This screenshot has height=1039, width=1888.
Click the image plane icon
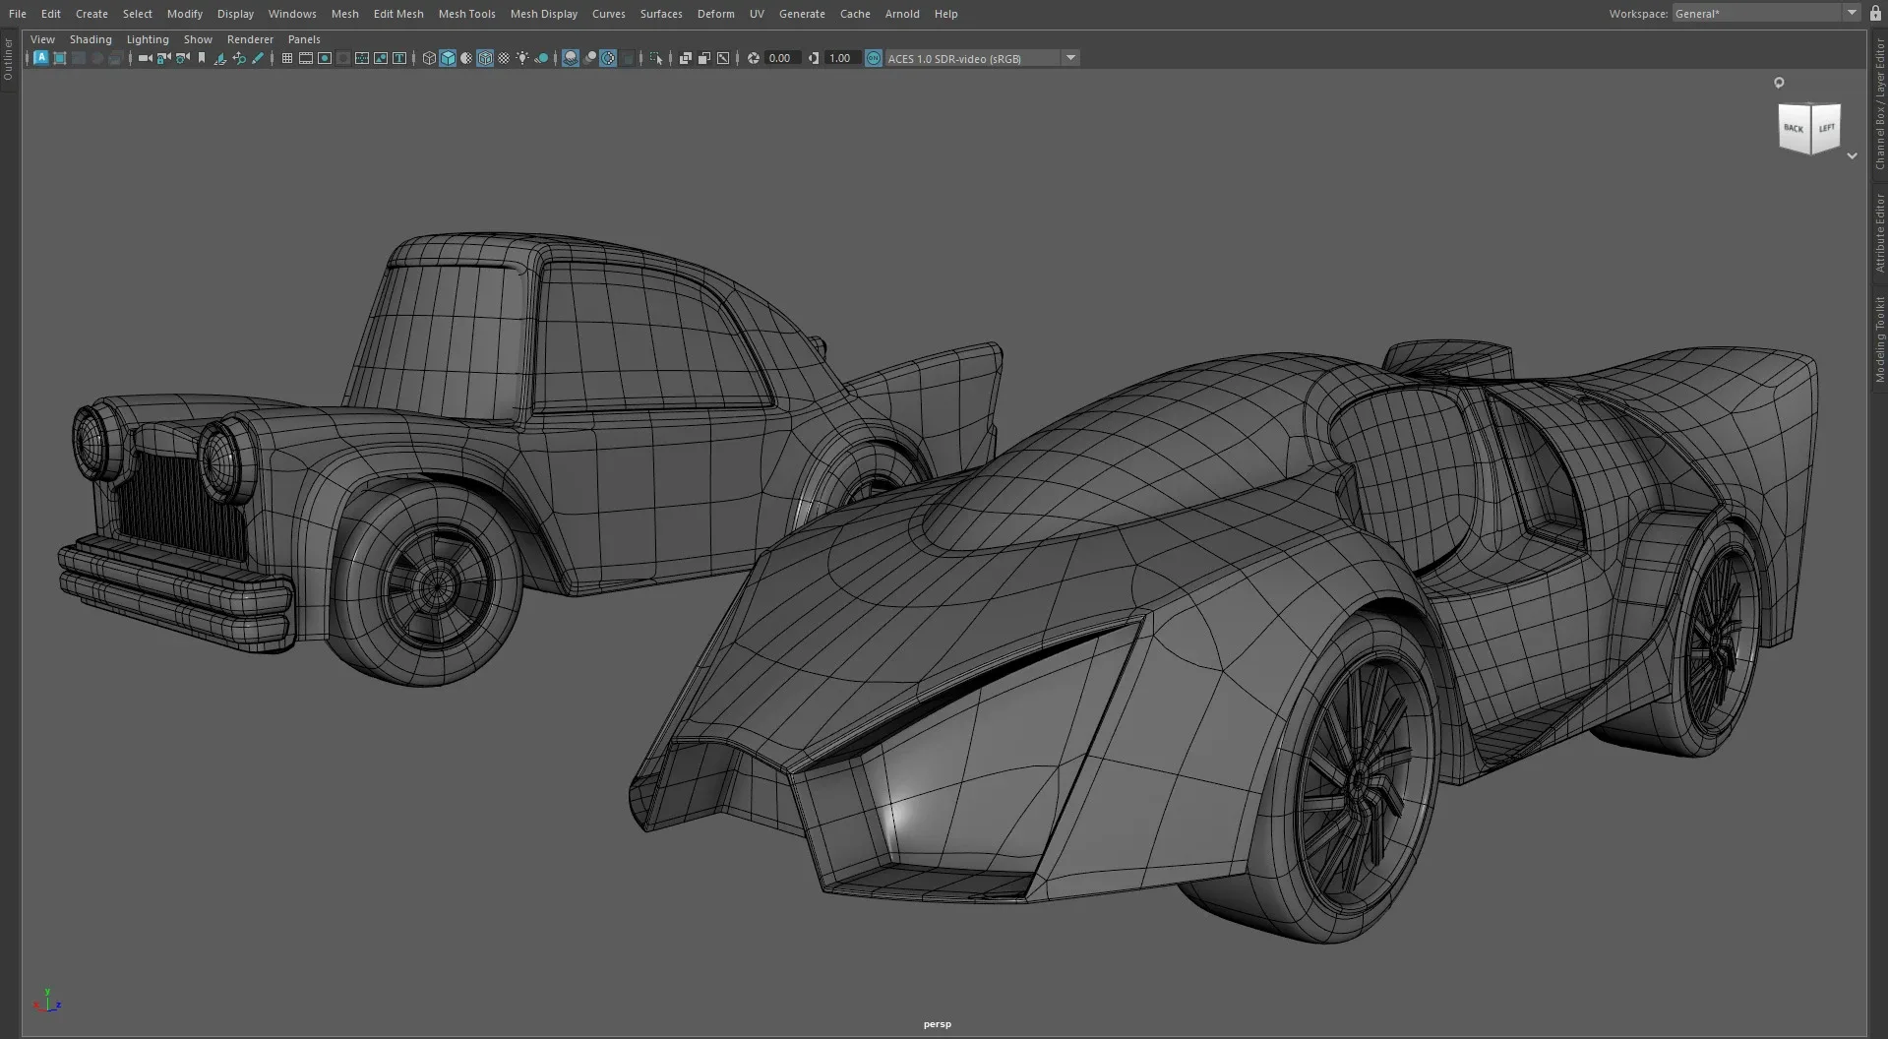[219, 58]
